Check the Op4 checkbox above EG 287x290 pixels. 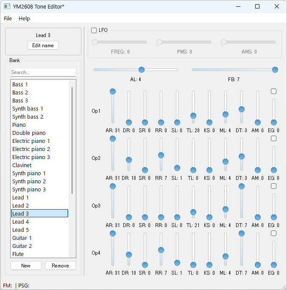(273, 233)
